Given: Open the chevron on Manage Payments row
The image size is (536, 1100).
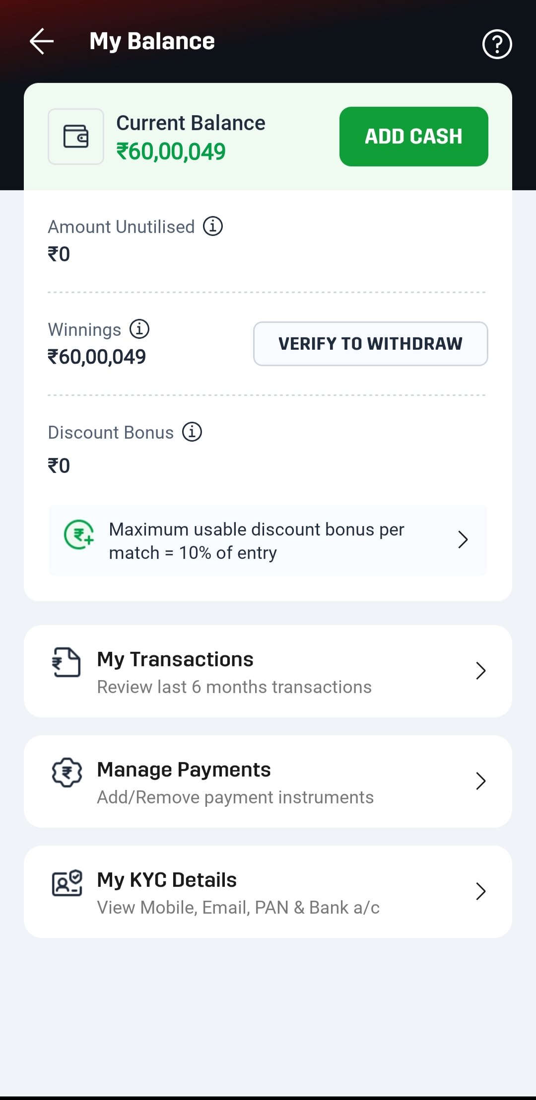Looking at the screenshot, I should [480, 781].
